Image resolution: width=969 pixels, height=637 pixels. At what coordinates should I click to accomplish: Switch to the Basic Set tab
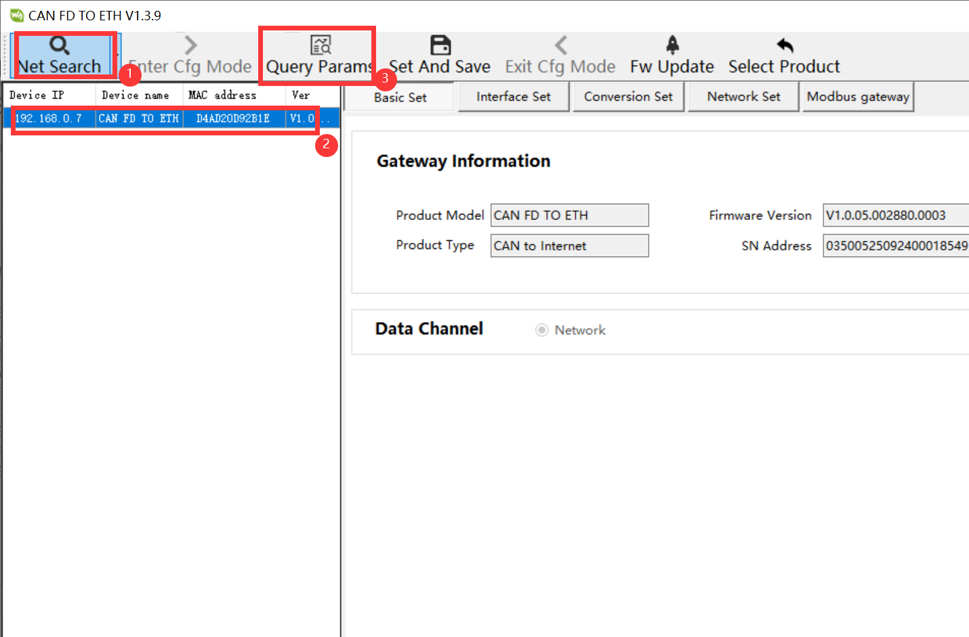[x=400, y=97]
